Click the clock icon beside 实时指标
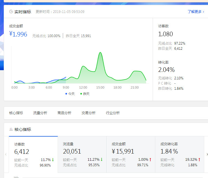Viewport: 208px width, 178px height. click(11, 12)
